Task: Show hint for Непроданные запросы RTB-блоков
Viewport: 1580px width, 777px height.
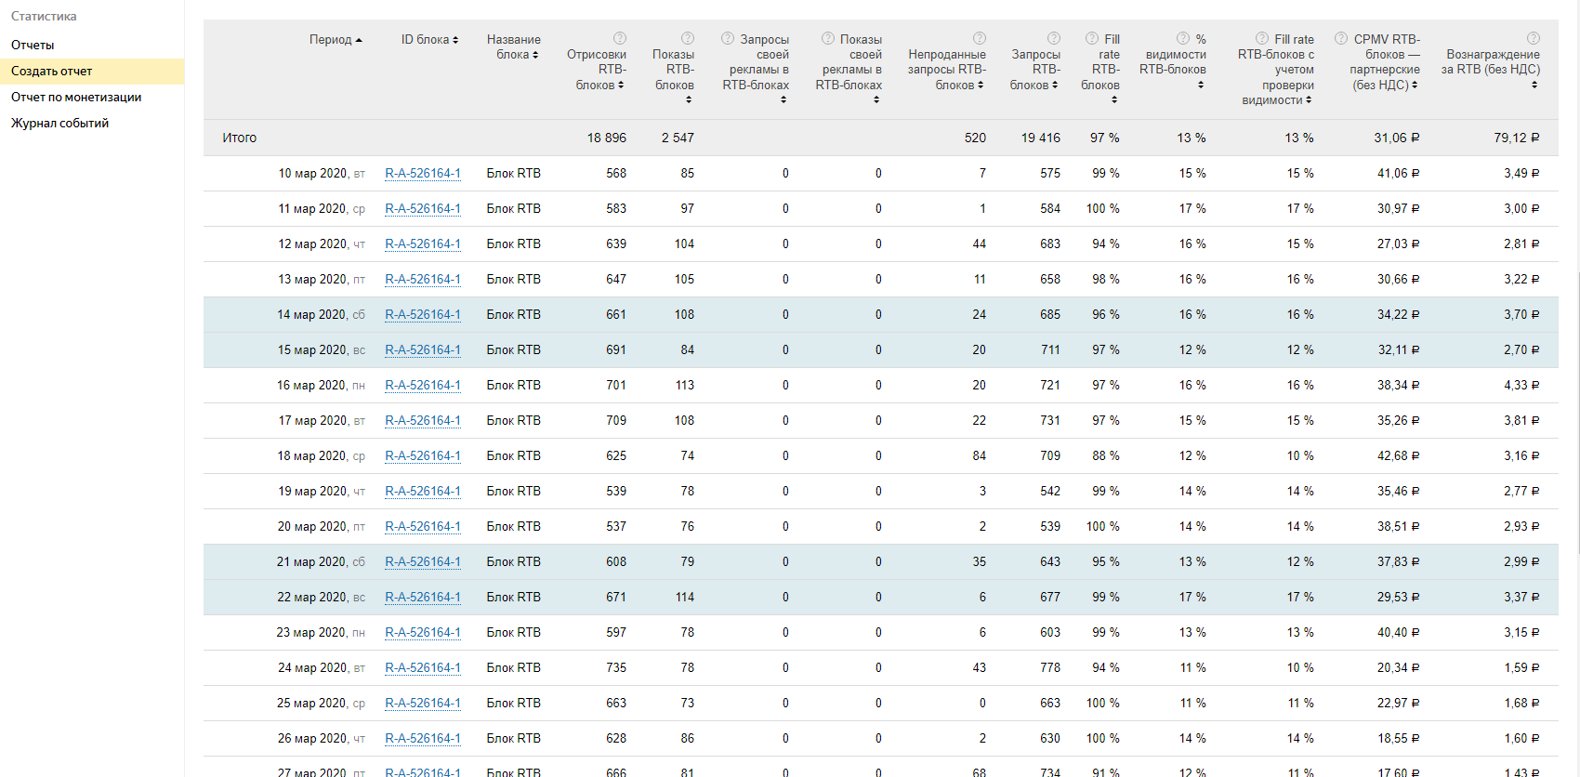Action: [x=980, y=38]
